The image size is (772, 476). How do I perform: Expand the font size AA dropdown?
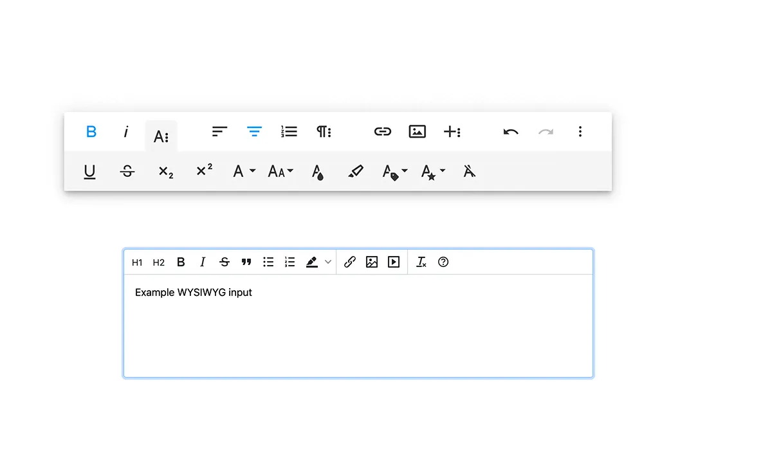tap(280, 171)
